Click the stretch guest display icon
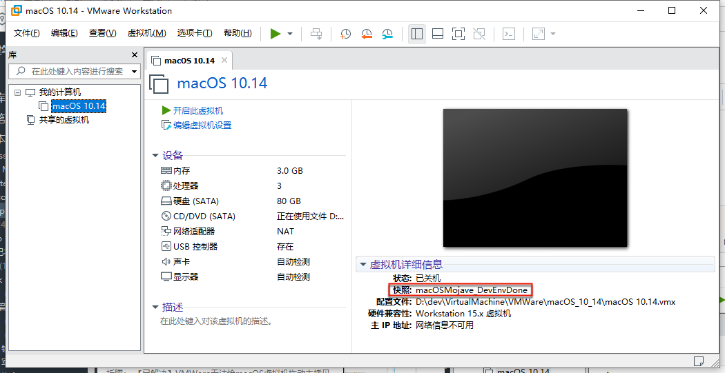This screenshot has height=373, width=725. tap(538, 34)
